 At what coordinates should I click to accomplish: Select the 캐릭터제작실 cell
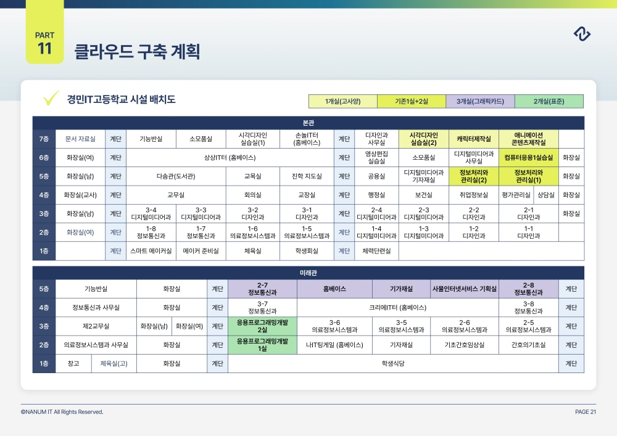473,139
